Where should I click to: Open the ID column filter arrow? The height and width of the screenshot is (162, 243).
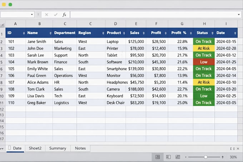(x=24, y=33)
